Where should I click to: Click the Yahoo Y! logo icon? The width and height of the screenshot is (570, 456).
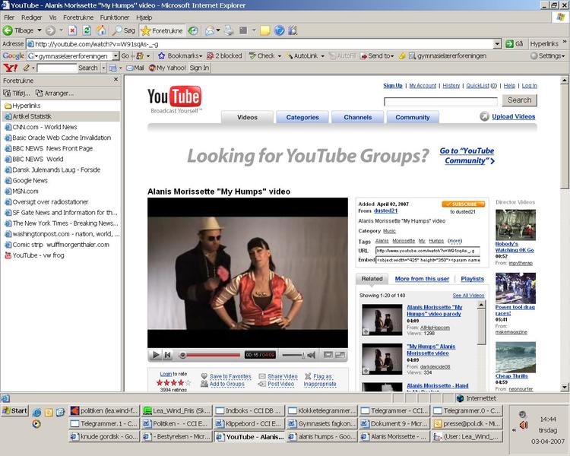click(10, 68)
